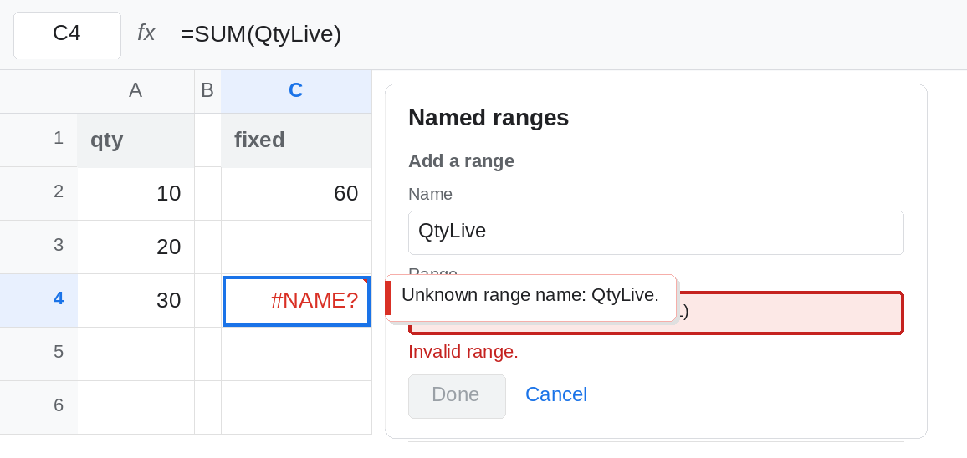The width and height of the screenshot is (967, 458).
Task: Click empty cell C3
Action: (x=296, y=247)
